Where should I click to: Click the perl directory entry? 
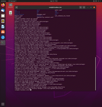pyautogui.click(x=38, y=10)
